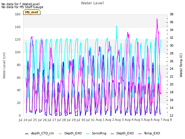Screen dimensions: 185x139
Task: Click the Jul 26 date label
Action: click(42, 120)
